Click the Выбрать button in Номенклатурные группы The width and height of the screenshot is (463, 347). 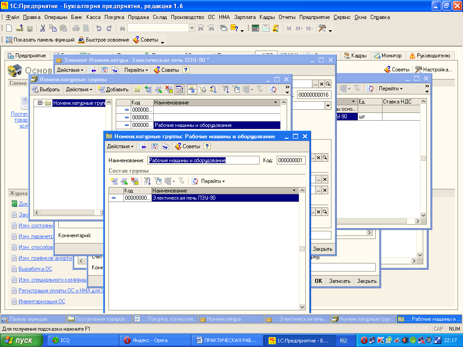46,89
